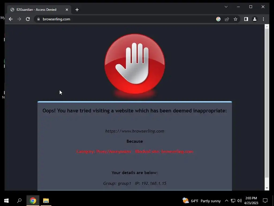Screen dimensions: 274x206
Task: Reload the blocked page
Action: pyautogui.click(x=28, y=19)
